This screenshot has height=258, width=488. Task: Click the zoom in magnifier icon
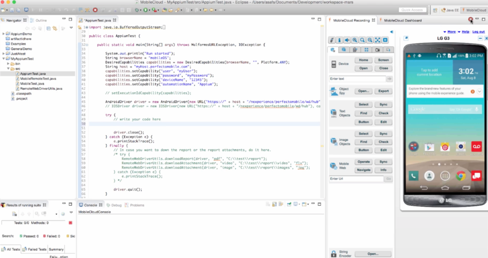[x=355, y=40]
